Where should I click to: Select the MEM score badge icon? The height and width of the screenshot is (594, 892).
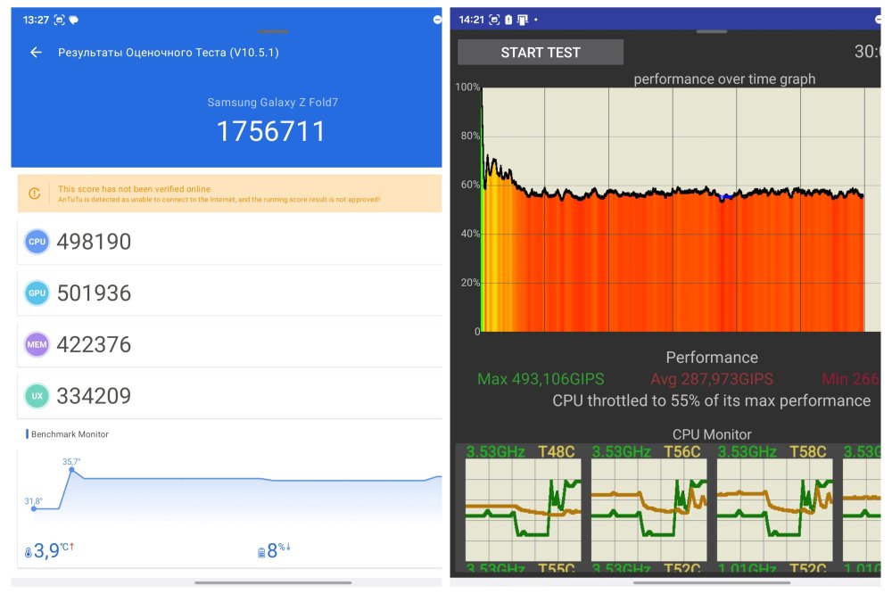click(37, 344)
